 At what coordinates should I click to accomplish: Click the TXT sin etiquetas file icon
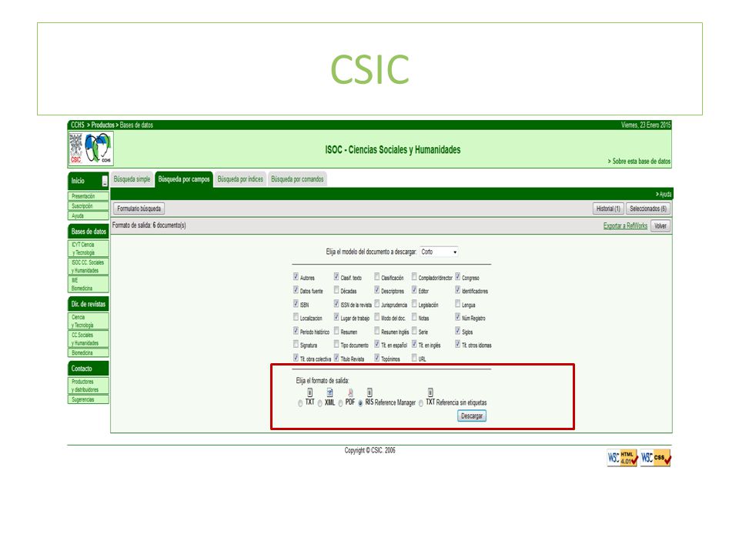430,392
